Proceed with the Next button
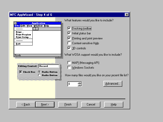163x122 pixels. tap(45, 104)
